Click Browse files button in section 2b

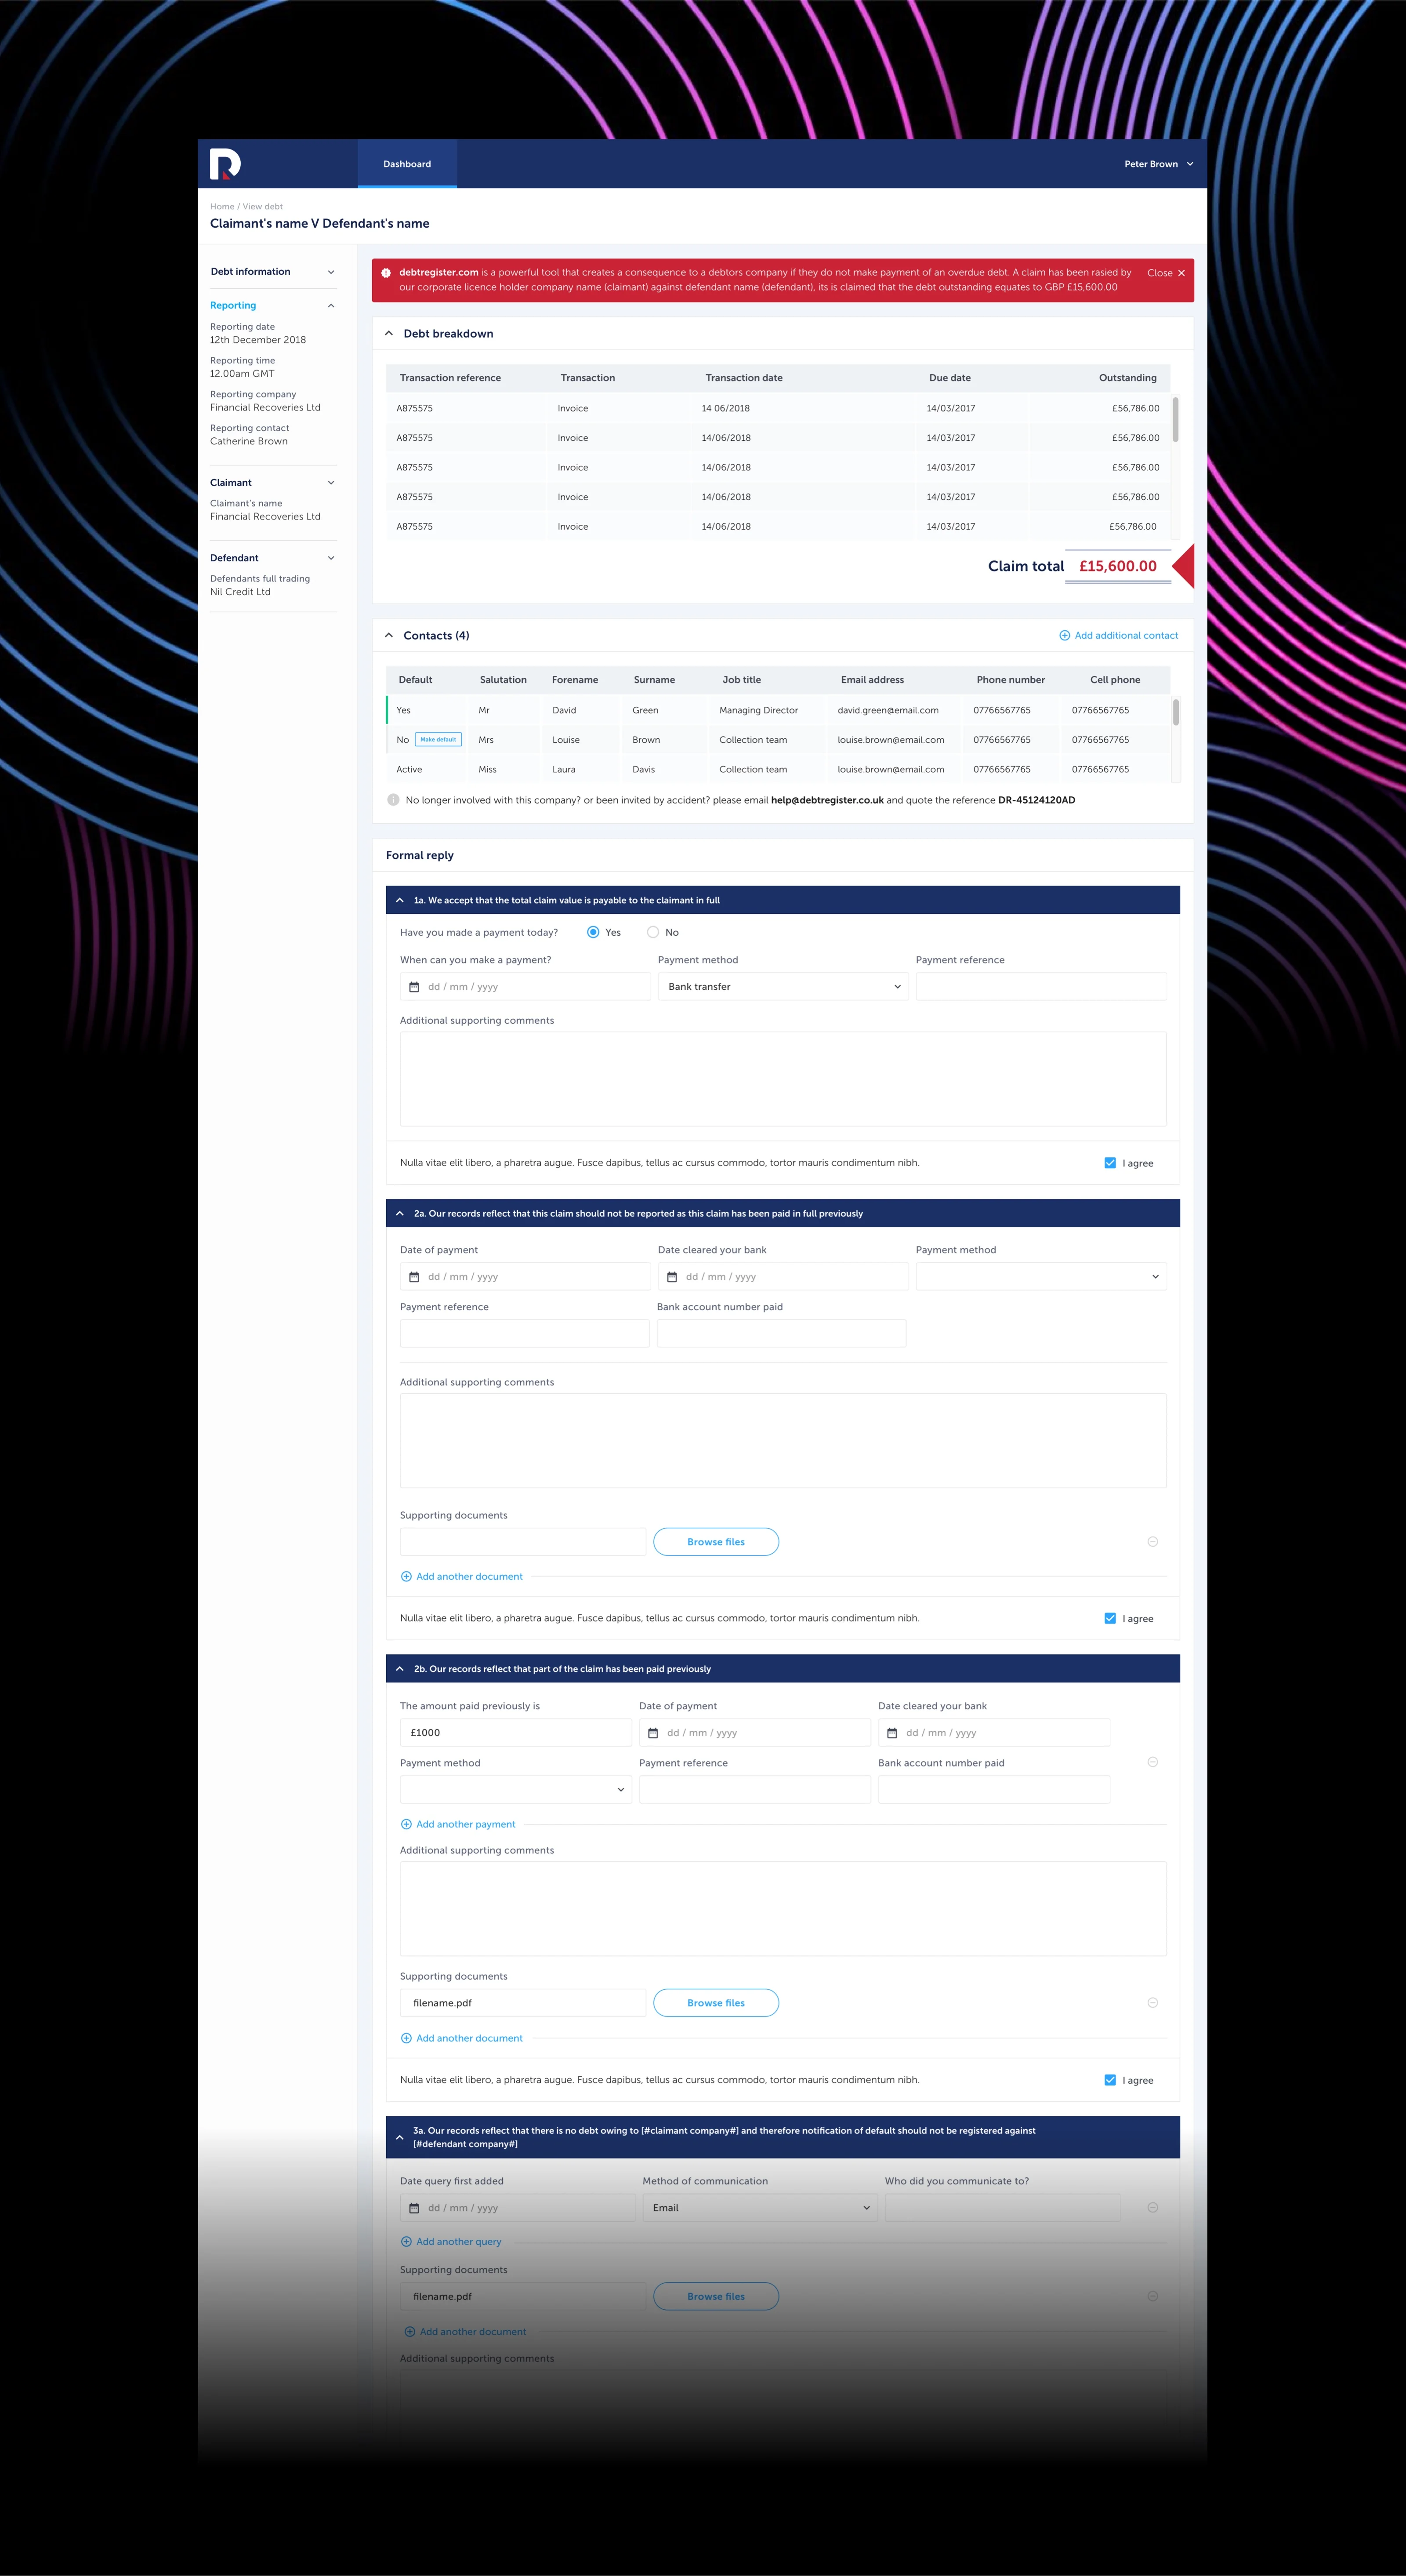[716, 2003]
